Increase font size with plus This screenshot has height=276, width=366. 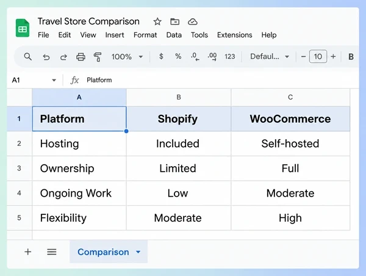tap(333, 57)
